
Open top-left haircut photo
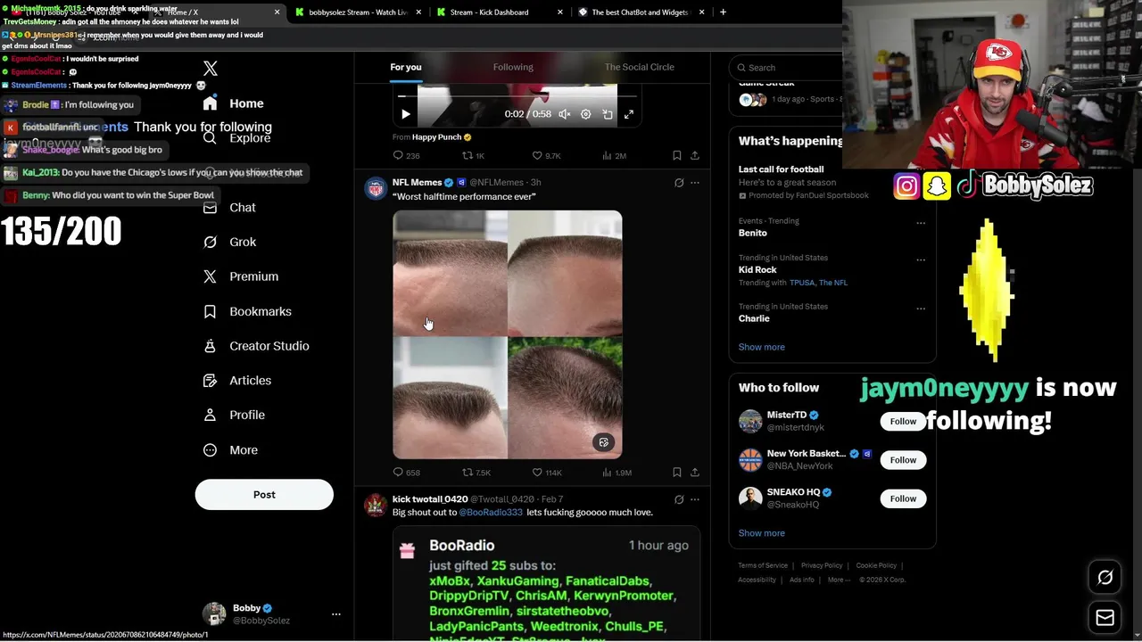tap(450, 273)
